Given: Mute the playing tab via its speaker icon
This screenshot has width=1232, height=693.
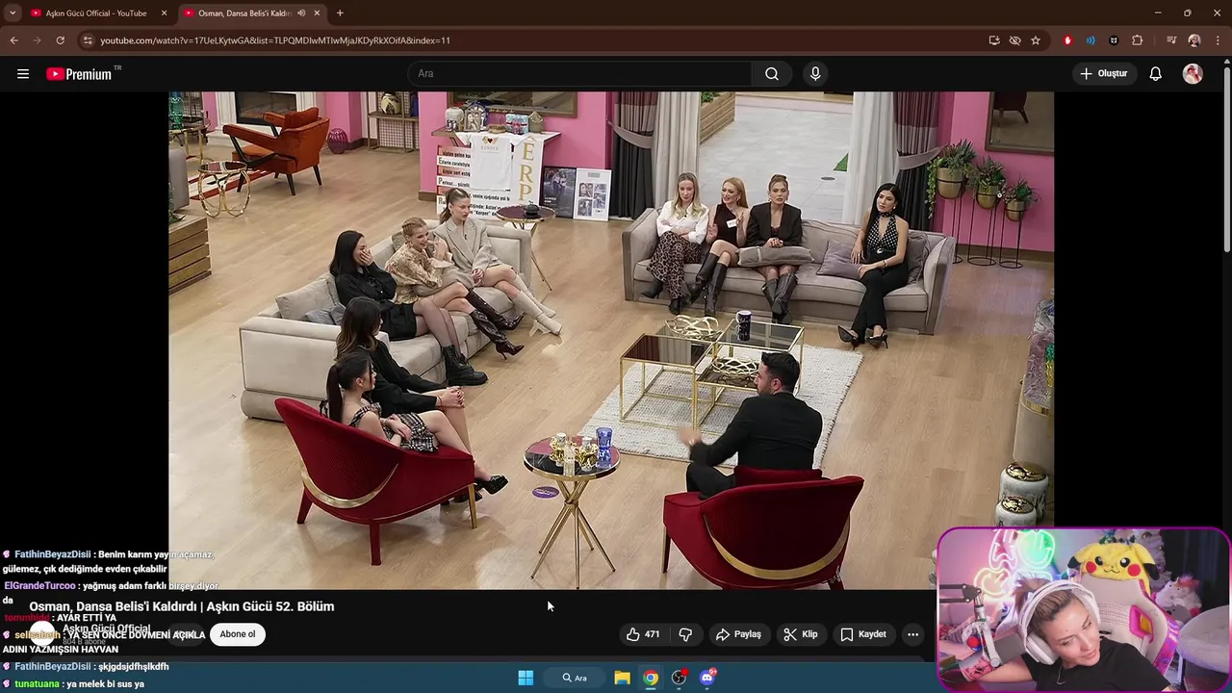Looking at the screenshot, I should [301, 13].
